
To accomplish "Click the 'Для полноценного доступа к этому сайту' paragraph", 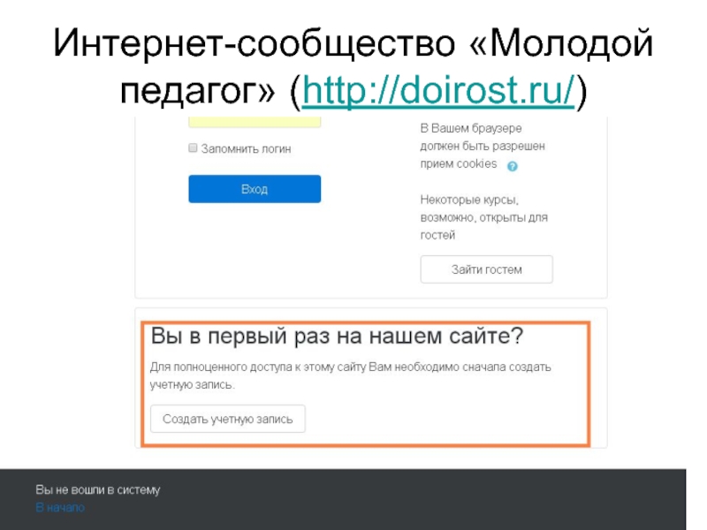I will tap(350, 367).
